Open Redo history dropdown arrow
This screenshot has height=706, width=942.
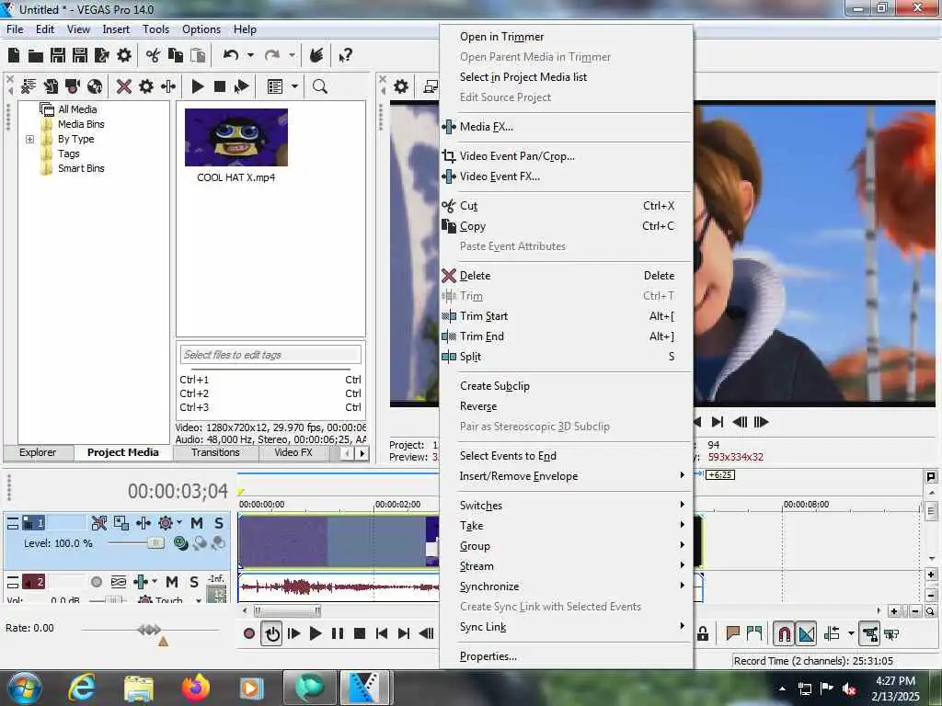click(292, 55)
